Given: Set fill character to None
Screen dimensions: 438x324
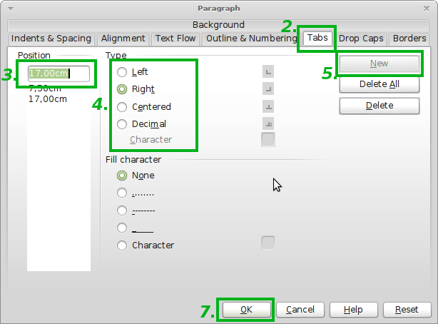Looking at the screenshot, I should click(122, 176).
